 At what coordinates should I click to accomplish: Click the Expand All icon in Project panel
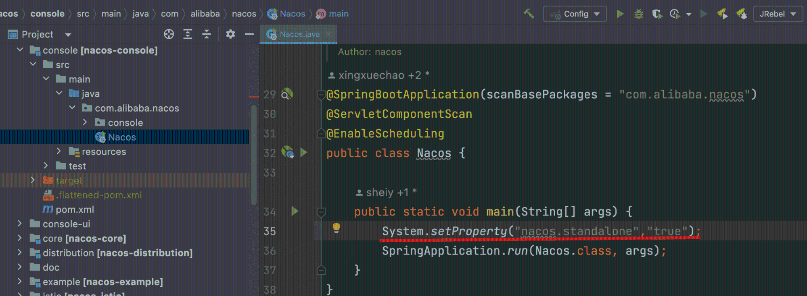click(188, 34)
